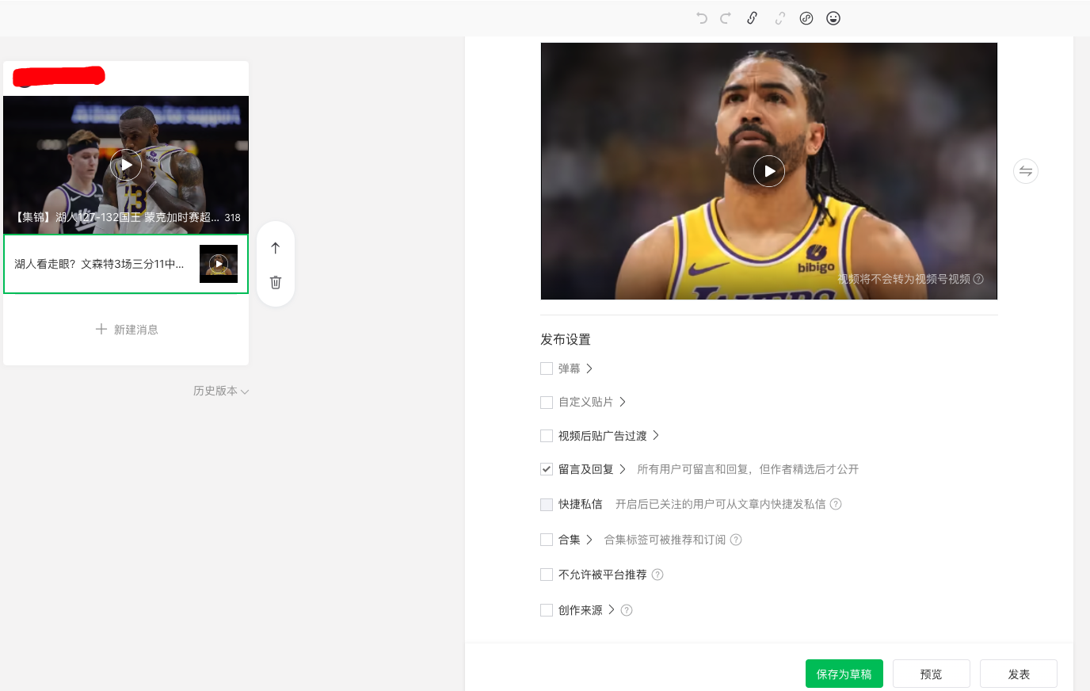The width and height of the screenshot is (1090, 691).
Task: Click 合集标签可被推荐和订阅 description text
Action: tap(665, 540)
